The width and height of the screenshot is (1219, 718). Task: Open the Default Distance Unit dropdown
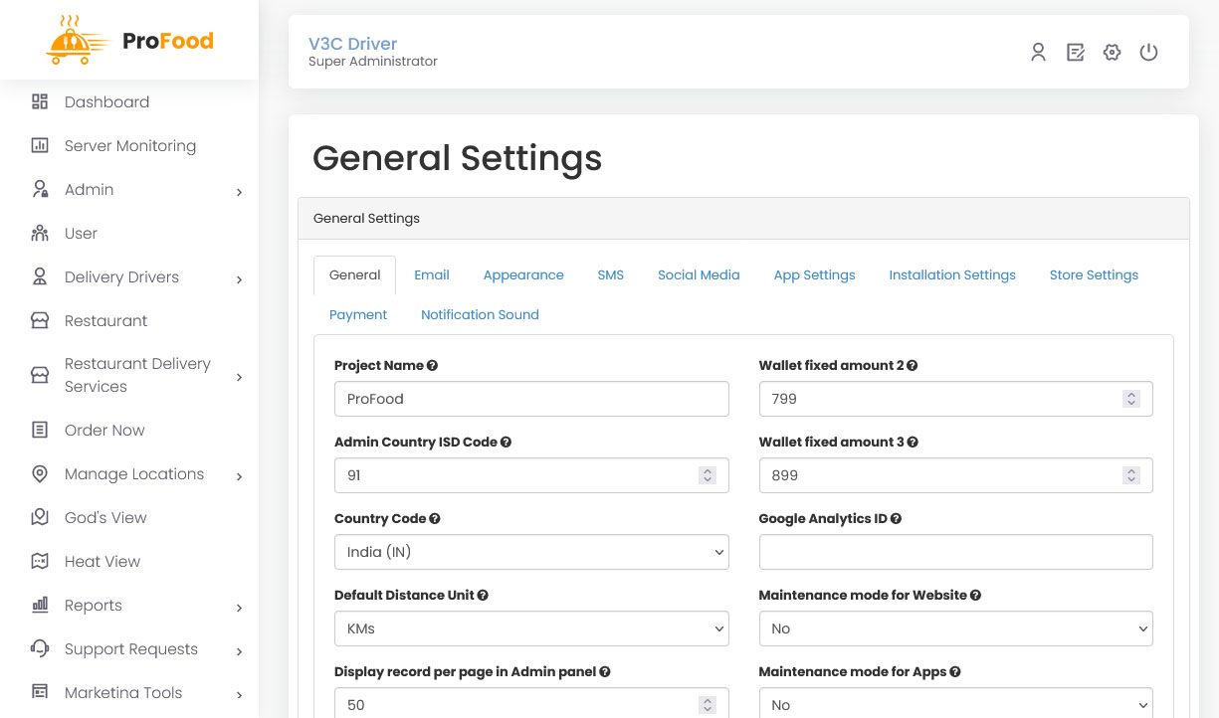pos(531,629)
